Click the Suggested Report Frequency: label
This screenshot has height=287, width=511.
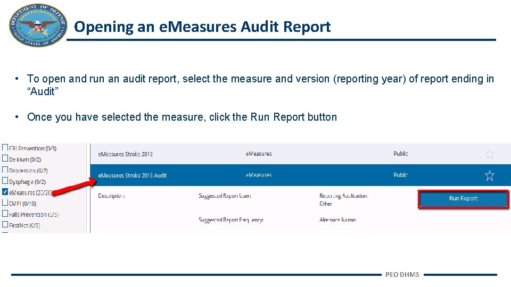pyautogui.click(x=231, y=220)
